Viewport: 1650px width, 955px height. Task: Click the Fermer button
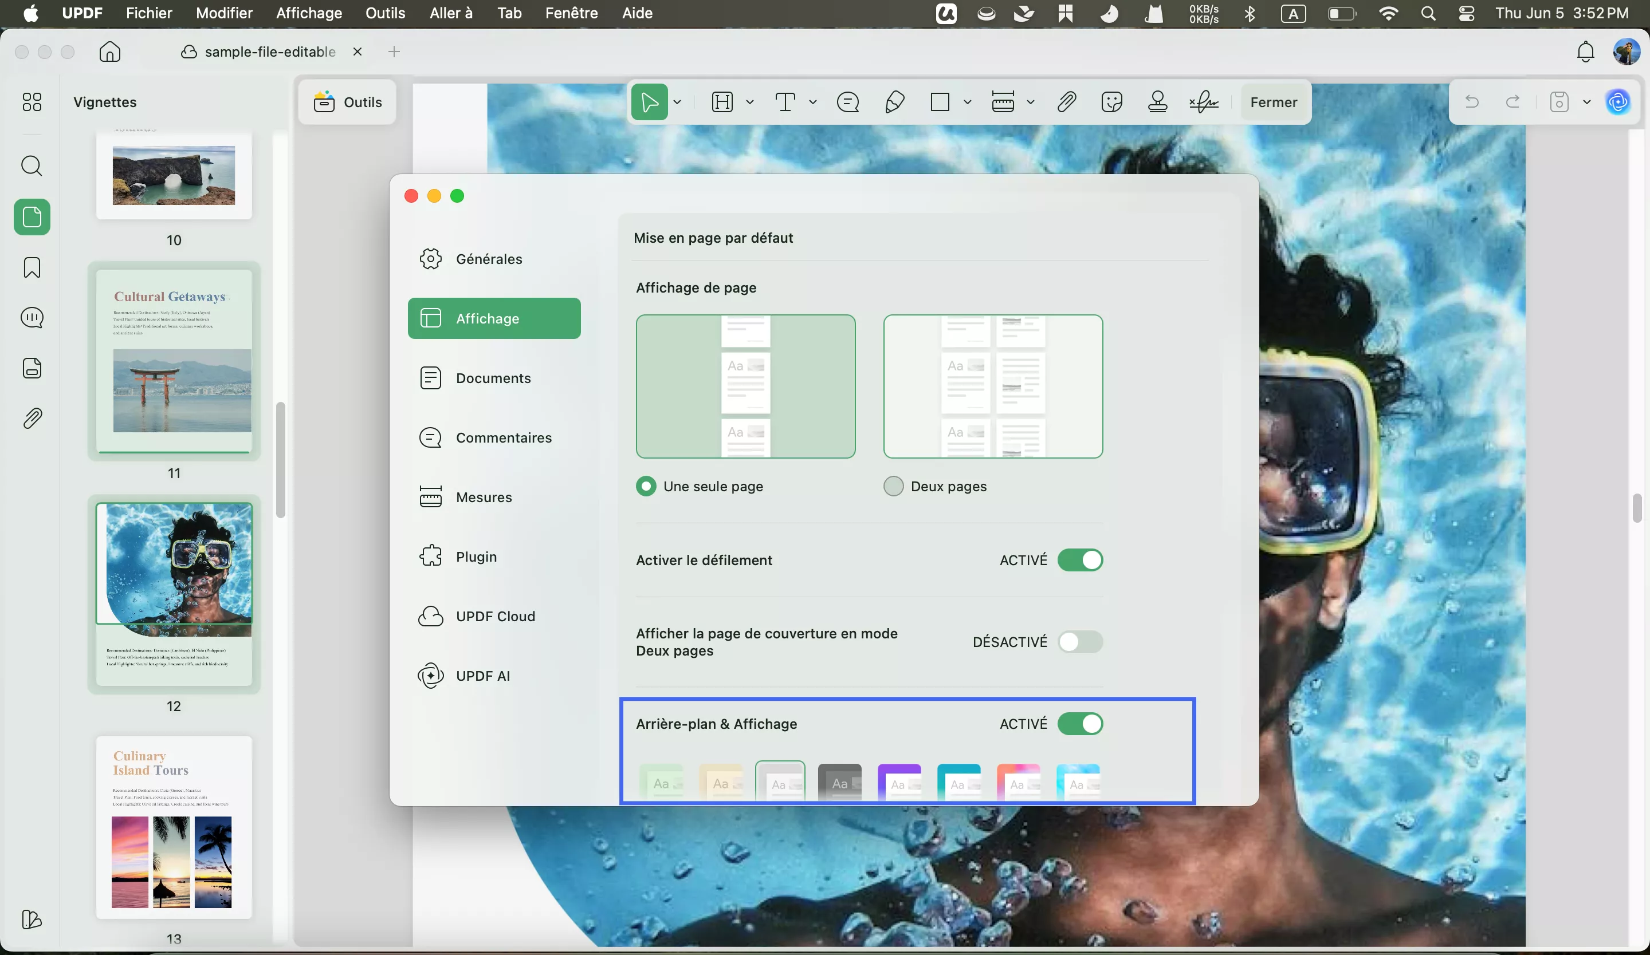[x=1273, y=102]
